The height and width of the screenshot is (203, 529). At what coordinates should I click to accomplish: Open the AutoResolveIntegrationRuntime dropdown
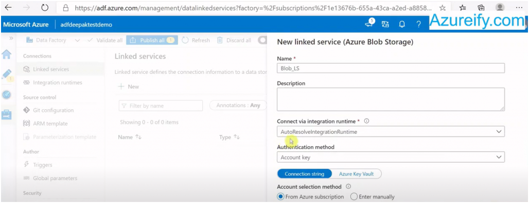(391, 132)
